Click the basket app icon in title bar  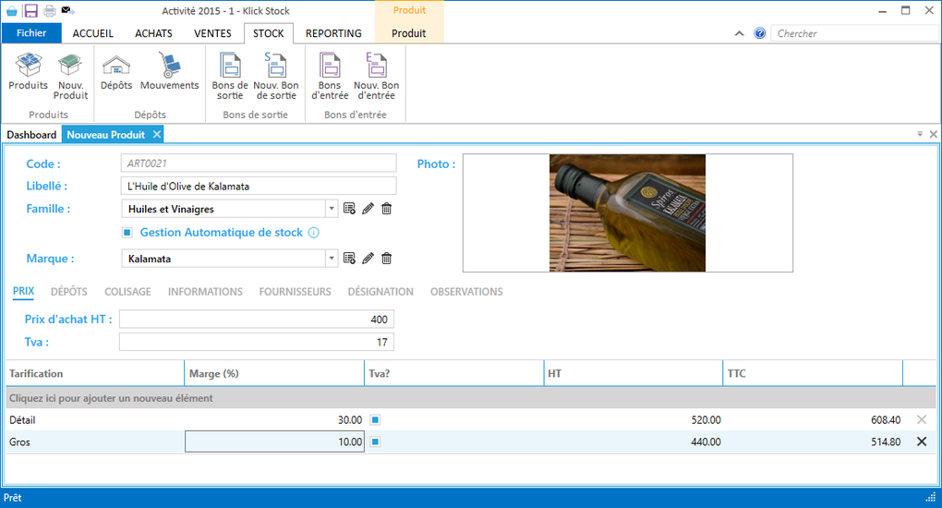11,11
